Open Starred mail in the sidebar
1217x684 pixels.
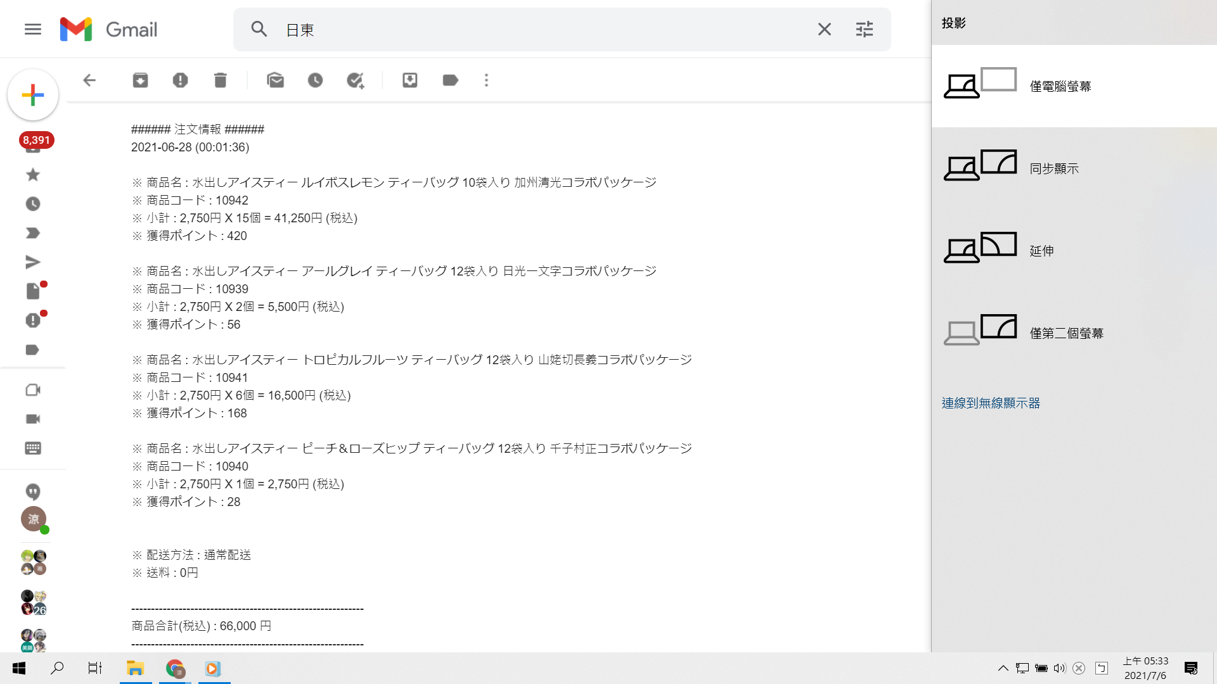tap(33, 175)
